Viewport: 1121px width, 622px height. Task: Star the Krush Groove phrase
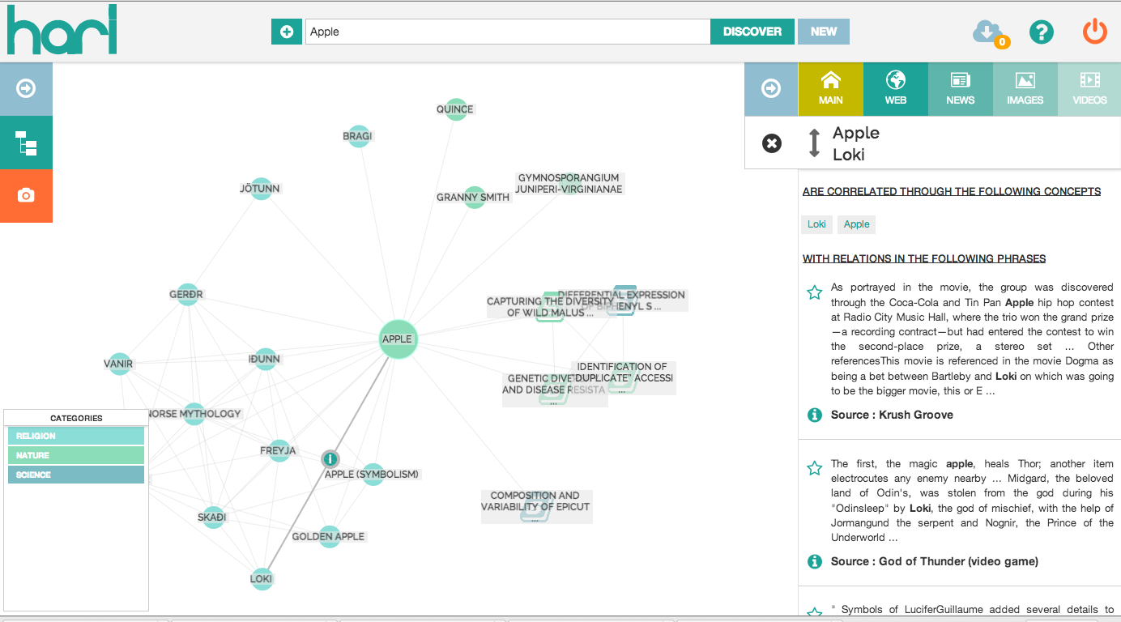tap(815, 292)
